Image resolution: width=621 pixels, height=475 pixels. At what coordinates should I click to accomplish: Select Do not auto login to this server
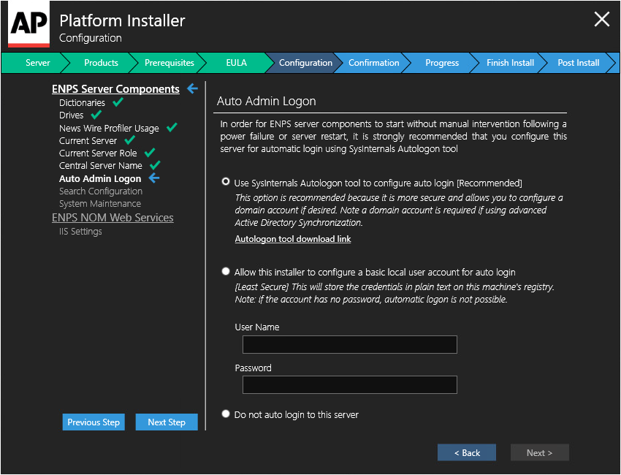click(x=226, y=414)
